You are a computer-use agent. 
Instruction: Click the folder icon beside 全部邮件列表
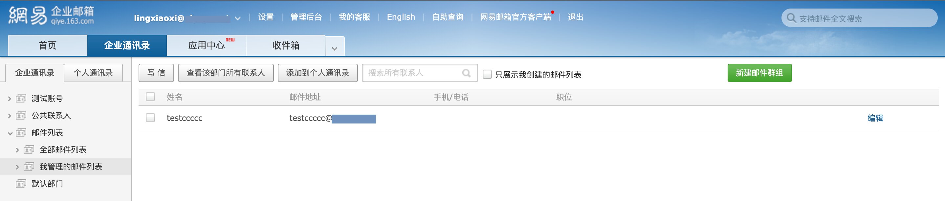pos(29,150)
